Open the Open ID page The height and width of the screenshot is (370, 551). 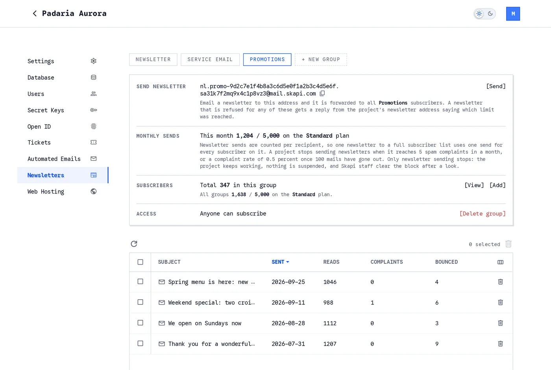(x=63, y=126)
